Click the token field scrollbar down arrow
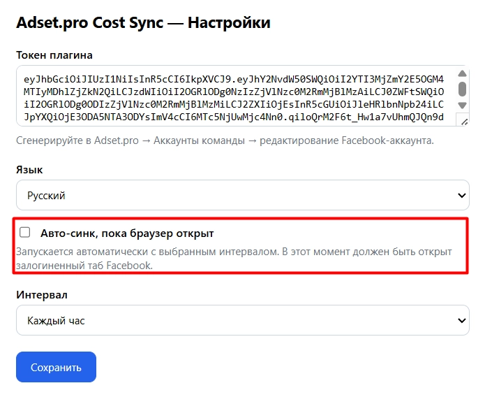 462,106
